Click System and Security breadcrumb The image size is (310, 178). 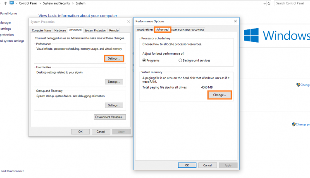coord(56,3)
